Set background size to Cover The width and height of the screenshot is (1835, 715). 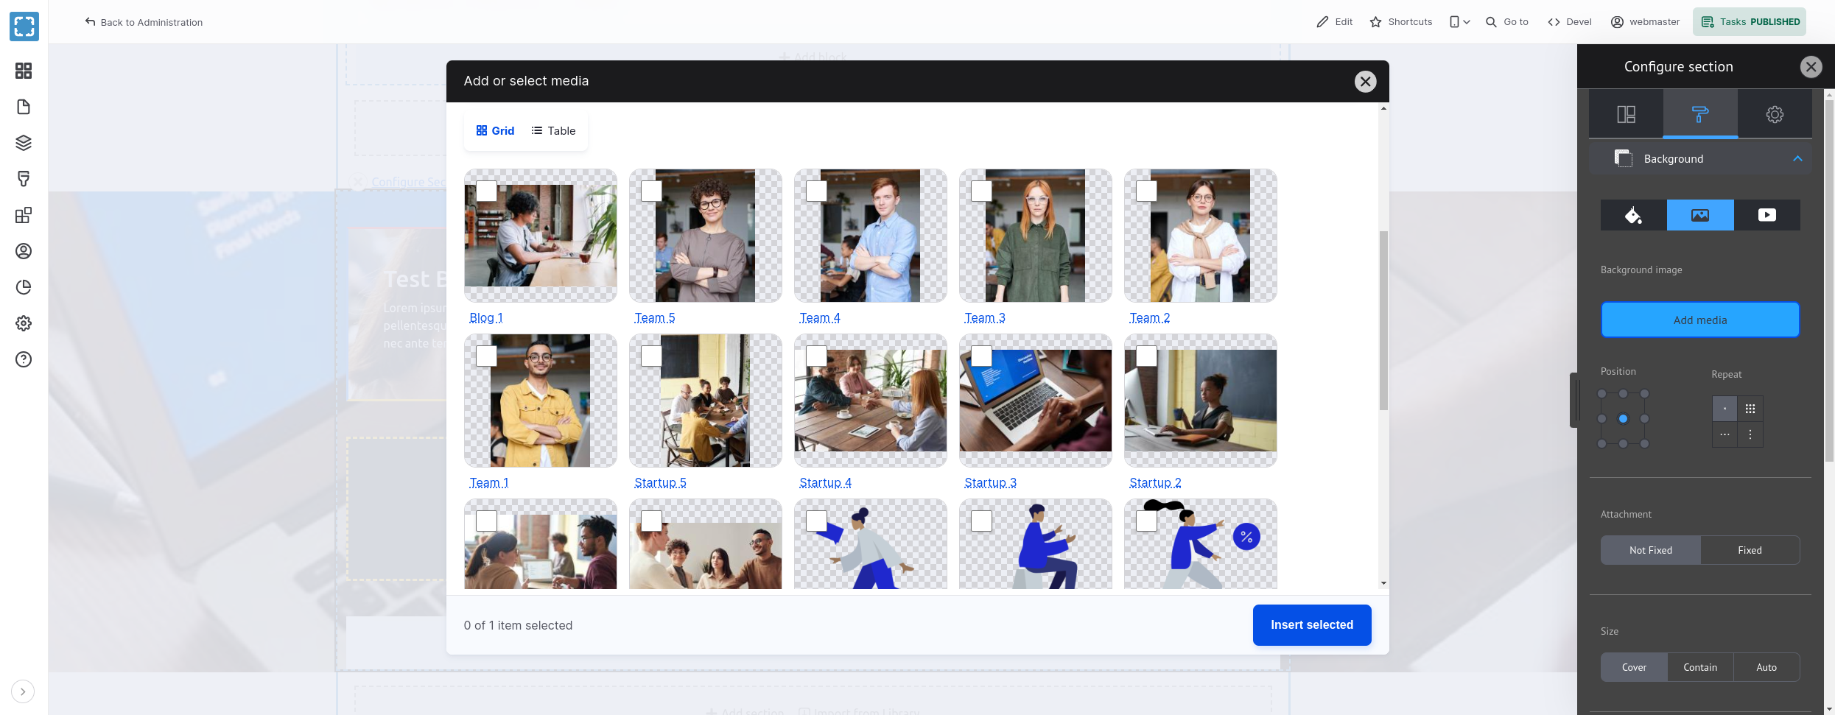(1634, 667)
